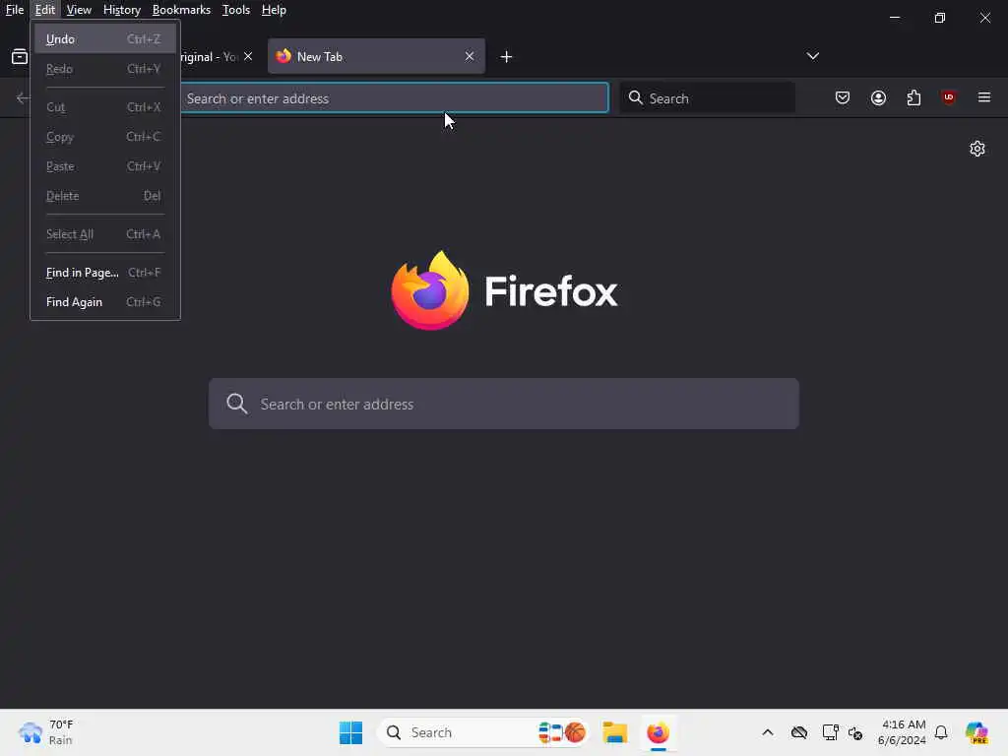The image size is (1008, 756).
Task: Open the Help menu
Action: (x=274, y=10)
